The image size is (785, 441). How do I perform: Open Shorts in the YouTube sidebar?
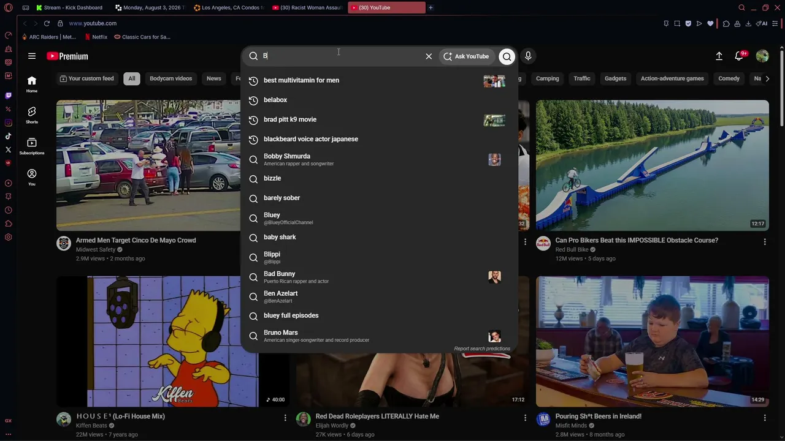(x=32, y=115)
